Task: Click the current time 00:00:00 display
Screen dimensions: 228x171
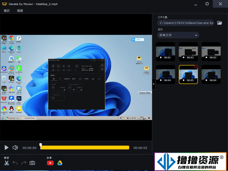Action: [29, 148]
